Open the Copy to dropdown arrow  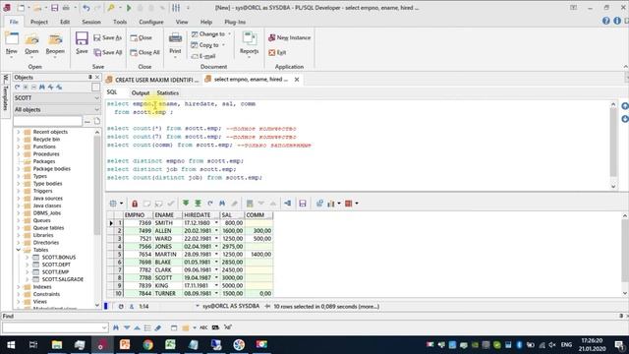tap(223, 45)
